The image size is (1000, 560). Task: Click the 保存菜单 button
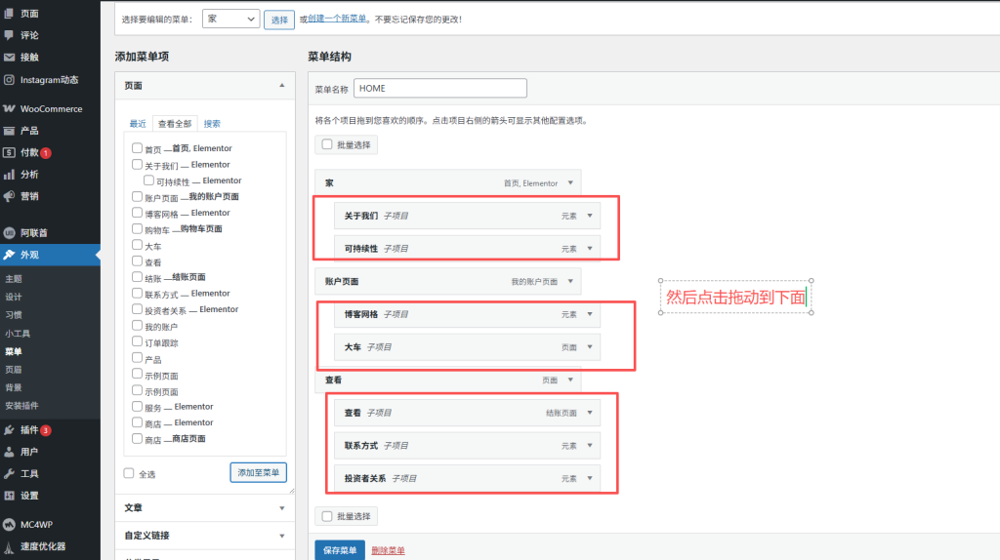coord(340,550)
